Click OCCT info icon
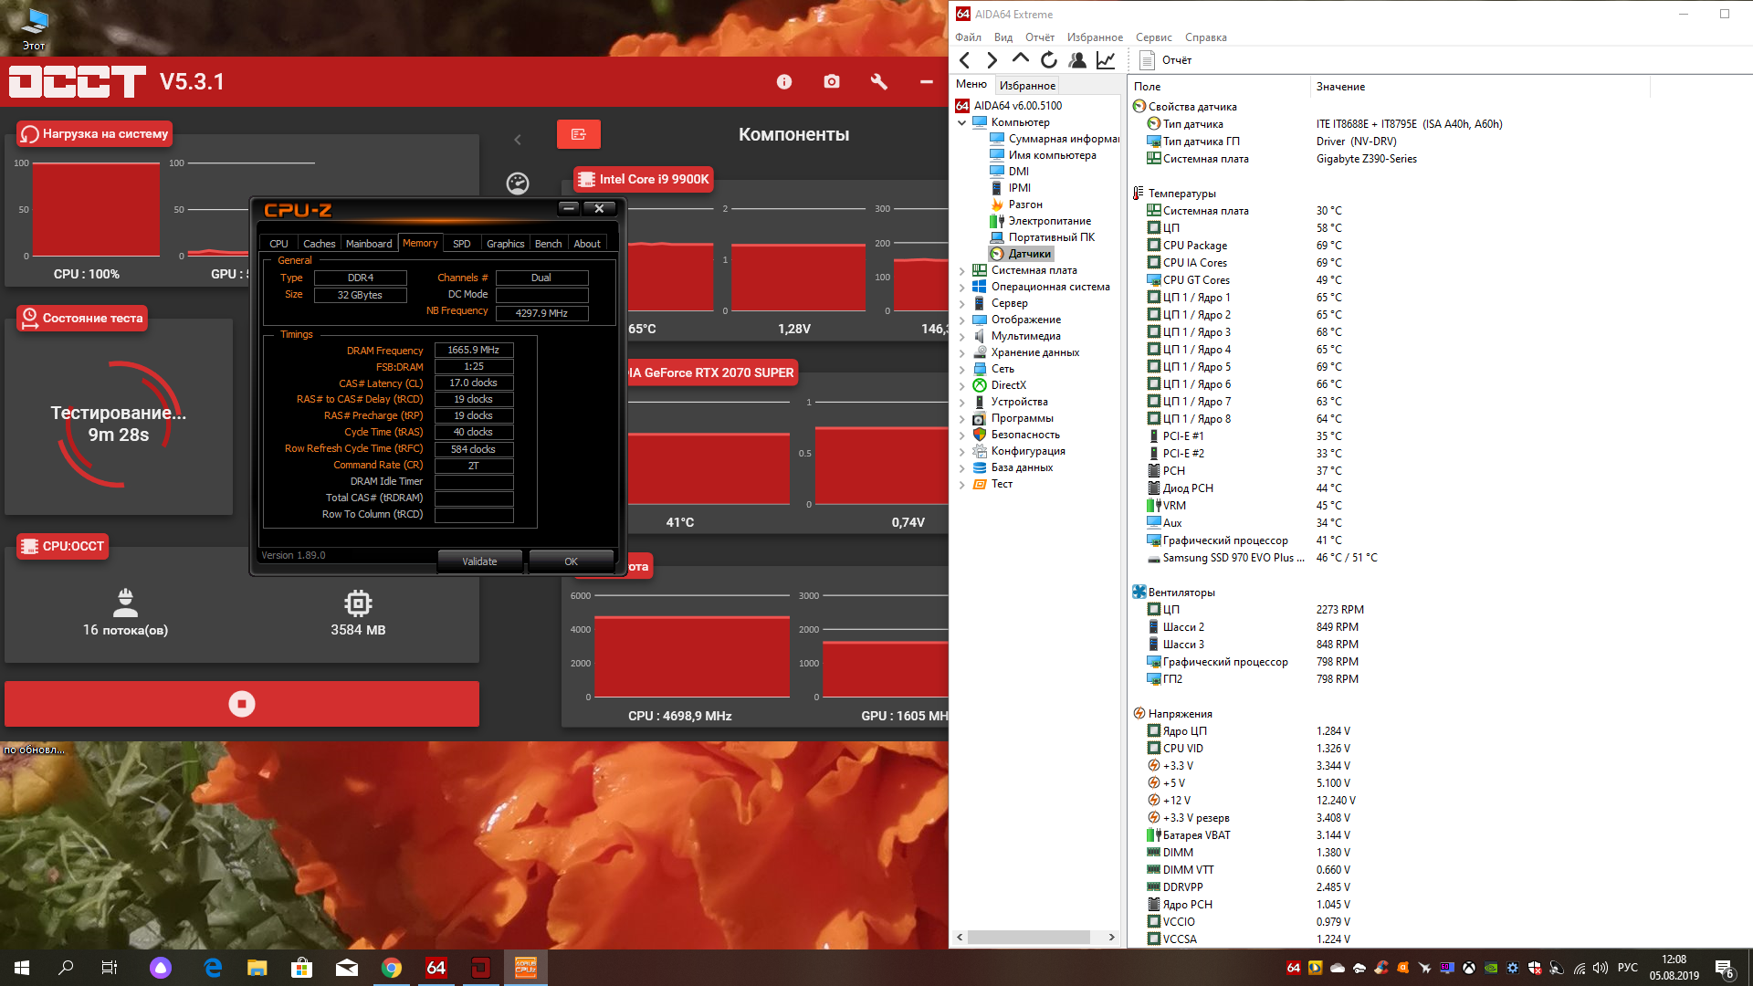 click(783, 82)
